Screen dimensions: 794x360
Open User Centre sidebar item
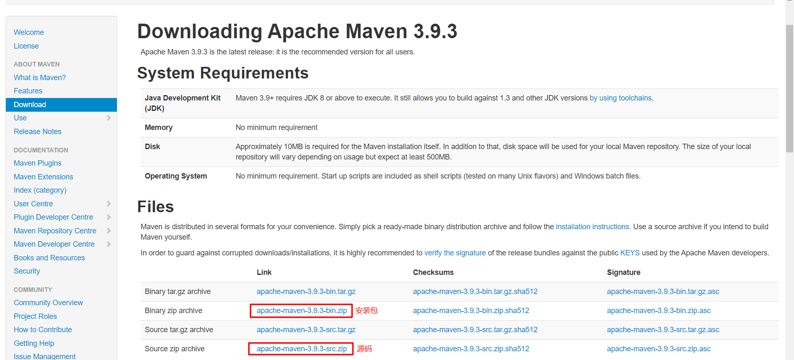(x=33, y=204)
